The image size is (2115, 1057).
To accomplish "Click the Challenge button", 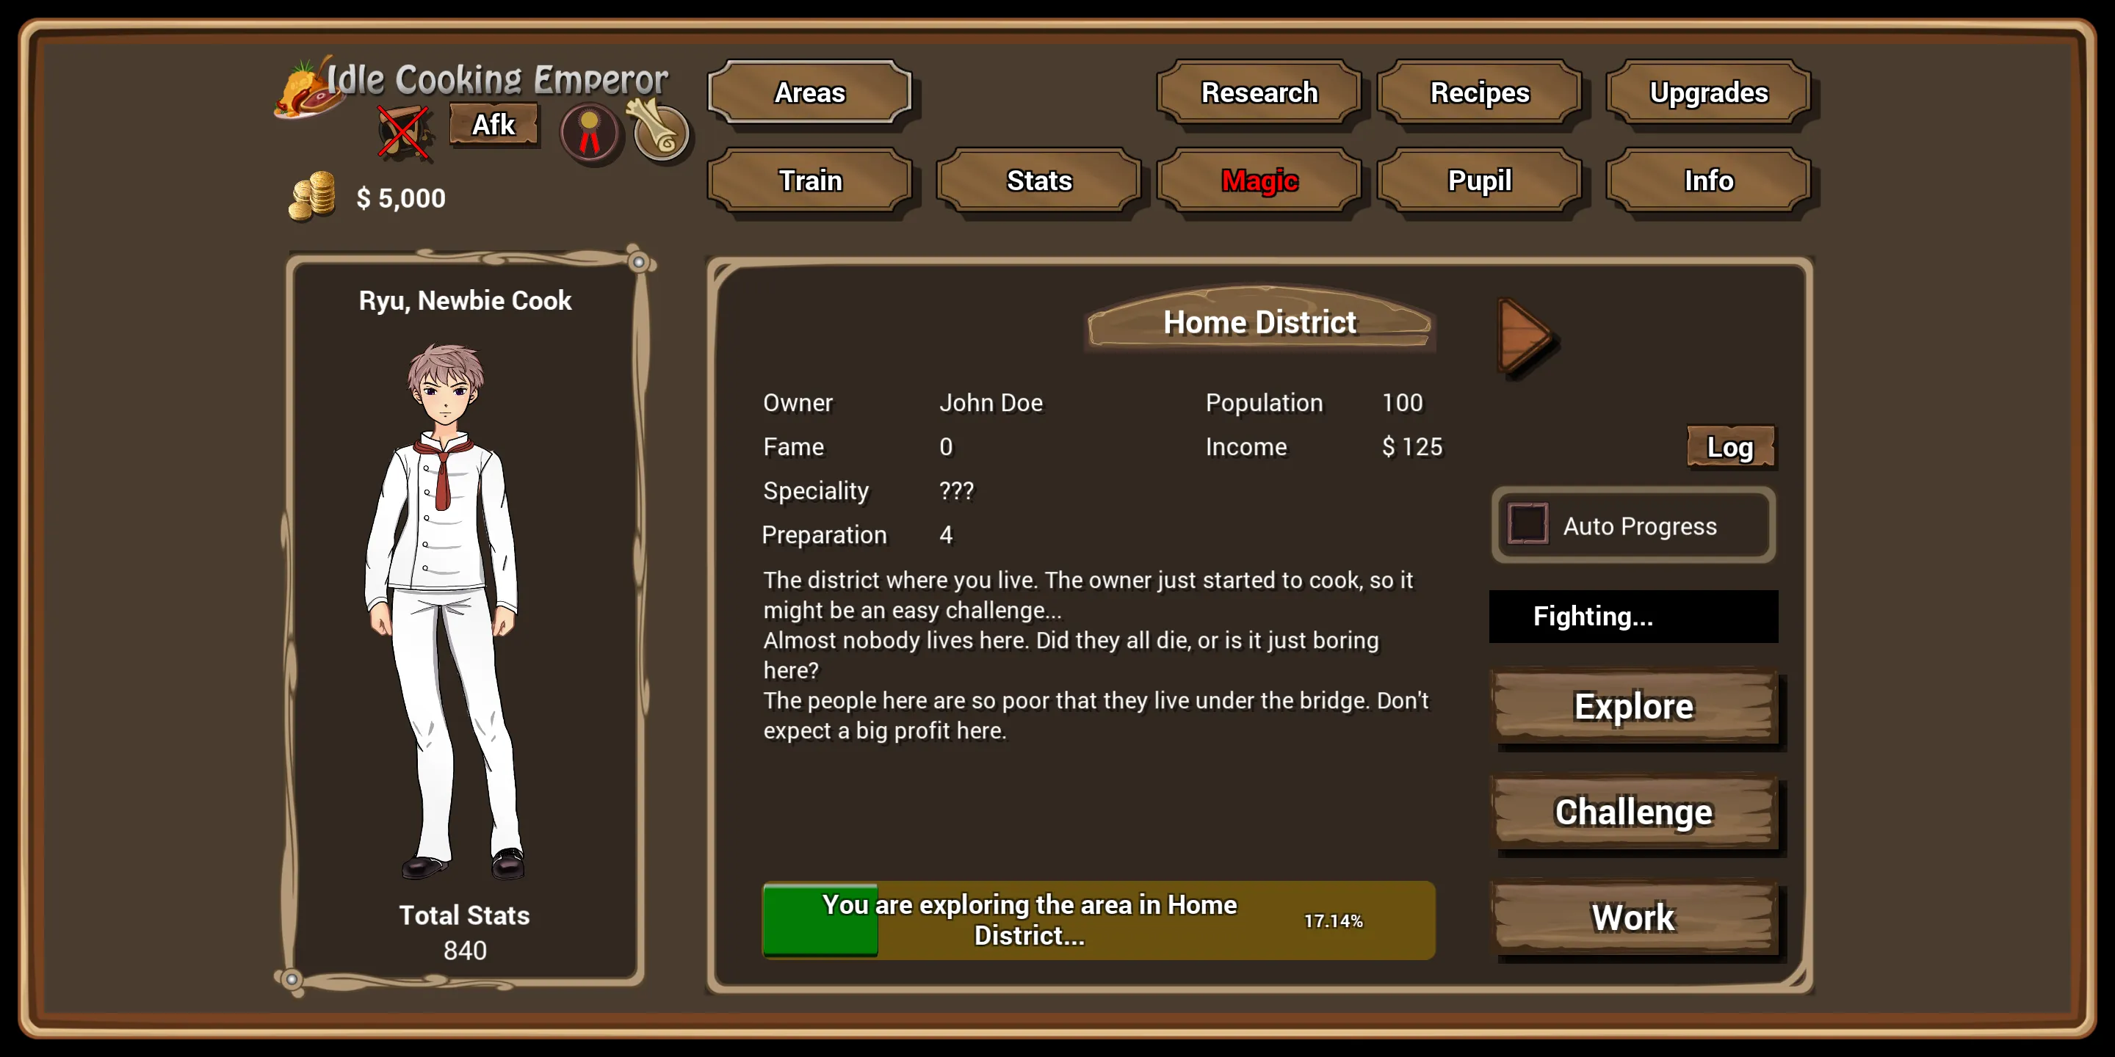I will coord(1632,809).
